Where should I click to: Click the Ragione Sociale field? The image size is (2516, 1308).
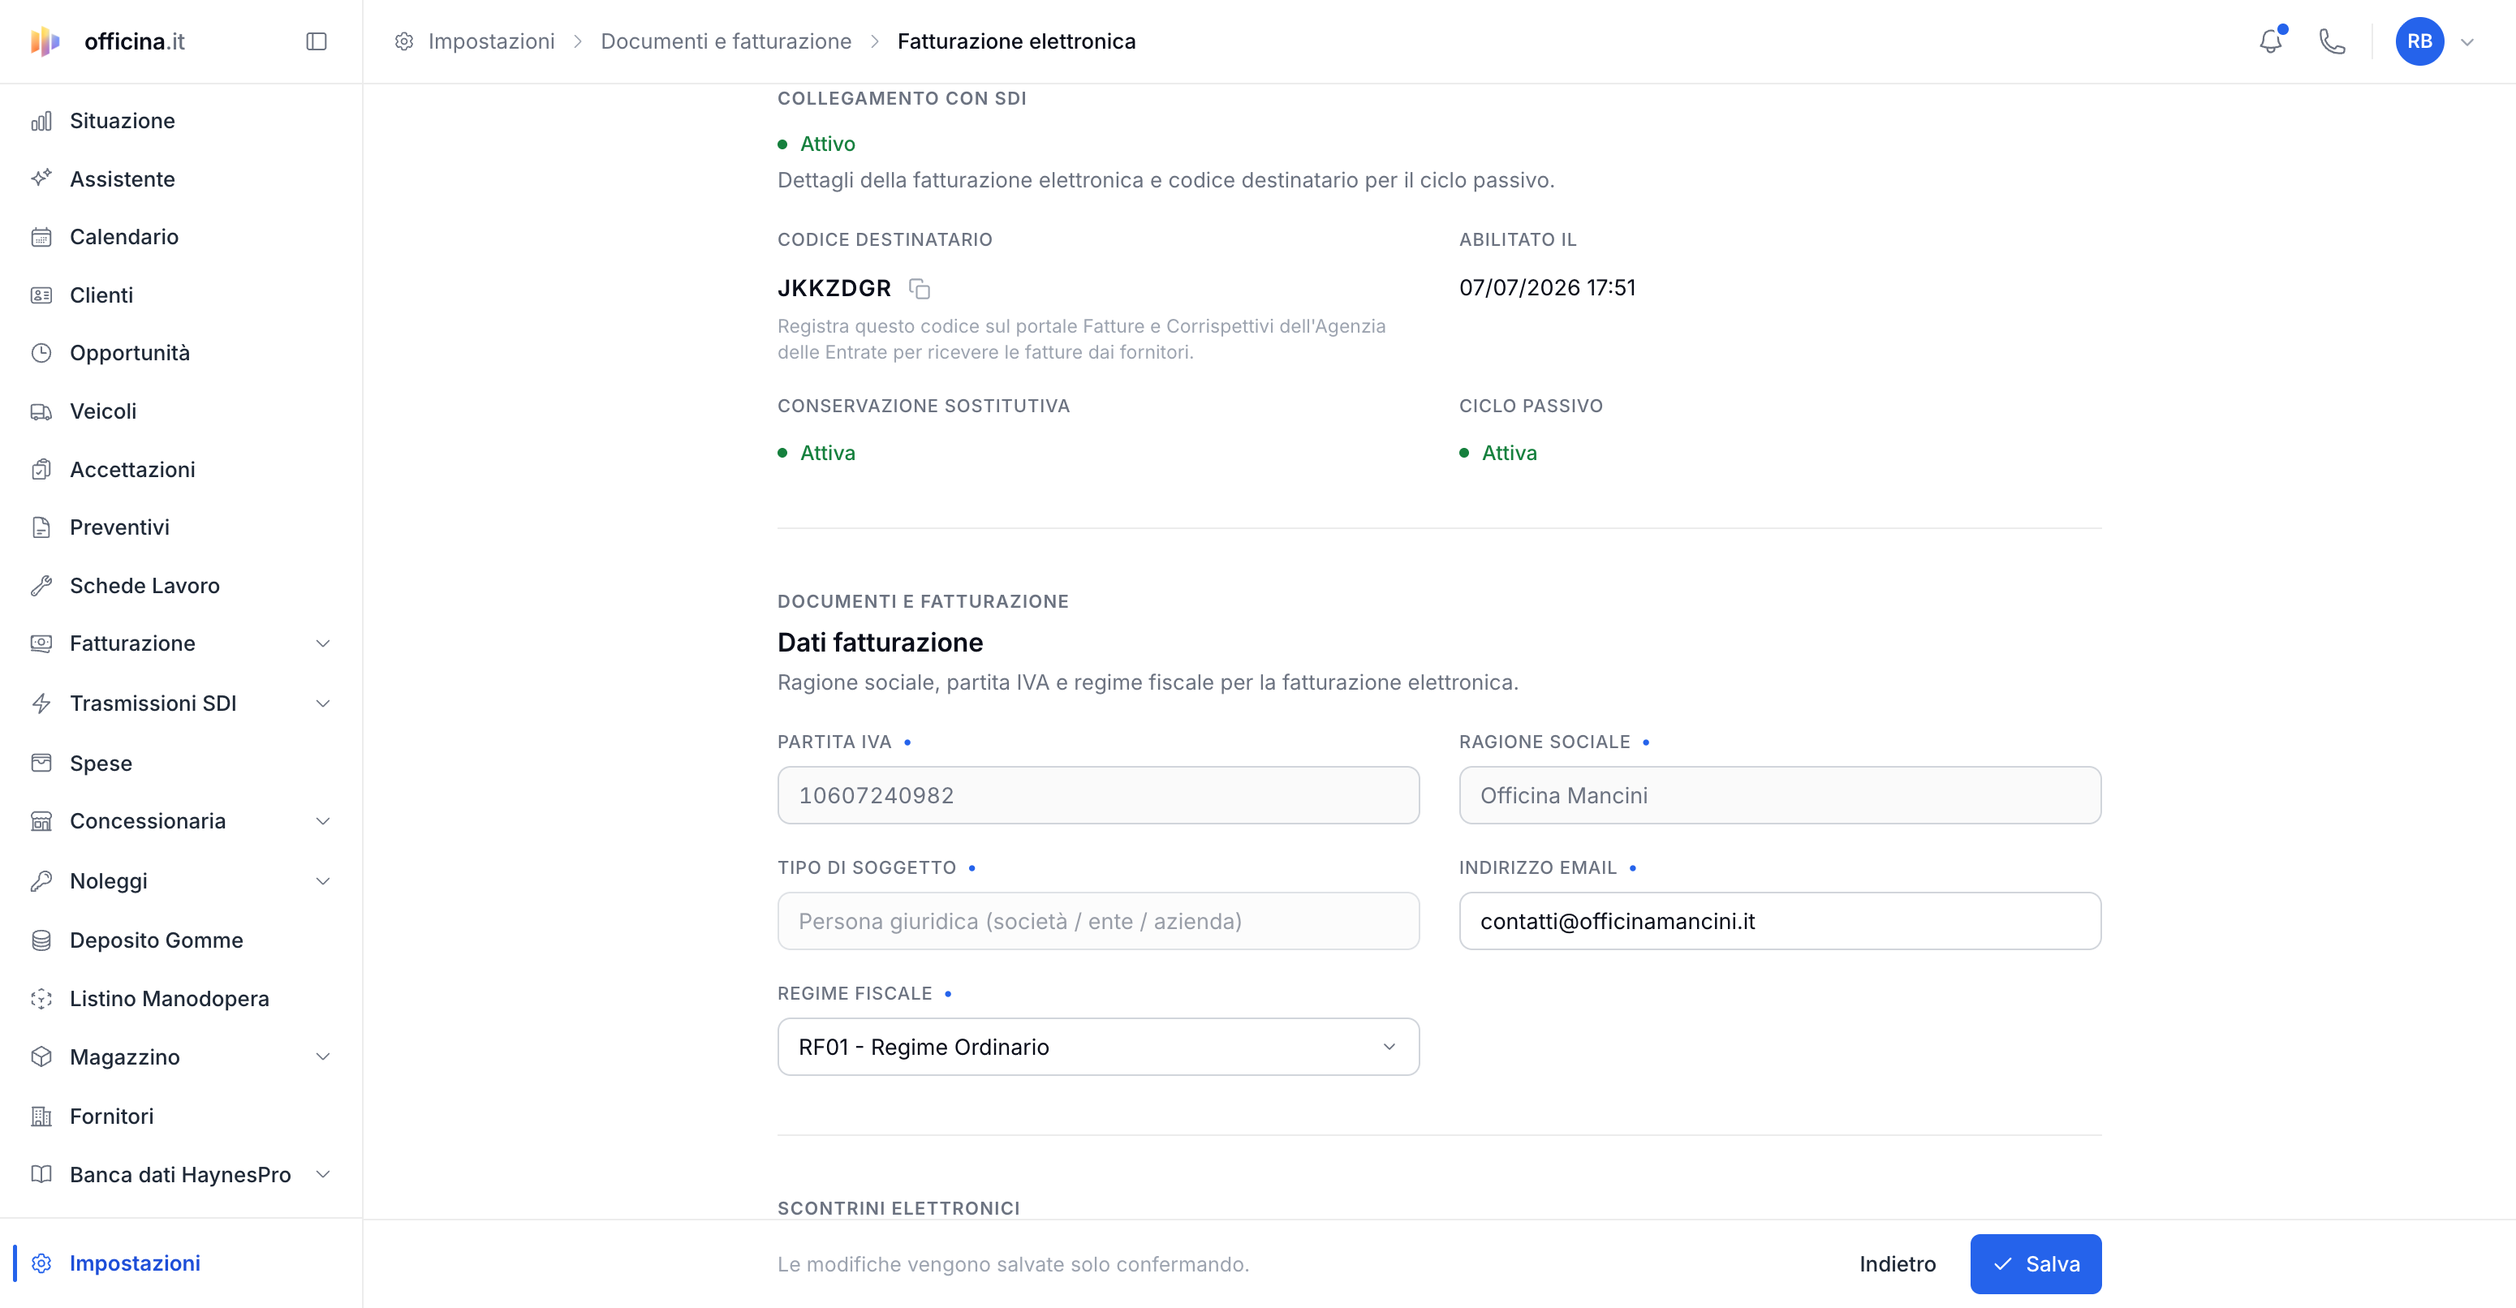click(x=1780, y=794)
